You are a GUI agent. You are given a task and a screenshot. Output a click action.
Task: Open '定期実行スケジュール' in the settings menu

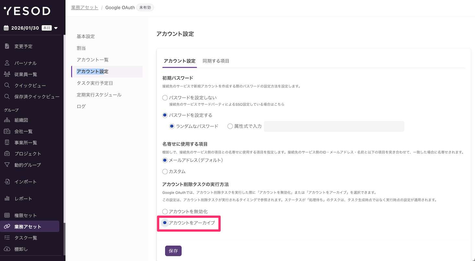99,95
